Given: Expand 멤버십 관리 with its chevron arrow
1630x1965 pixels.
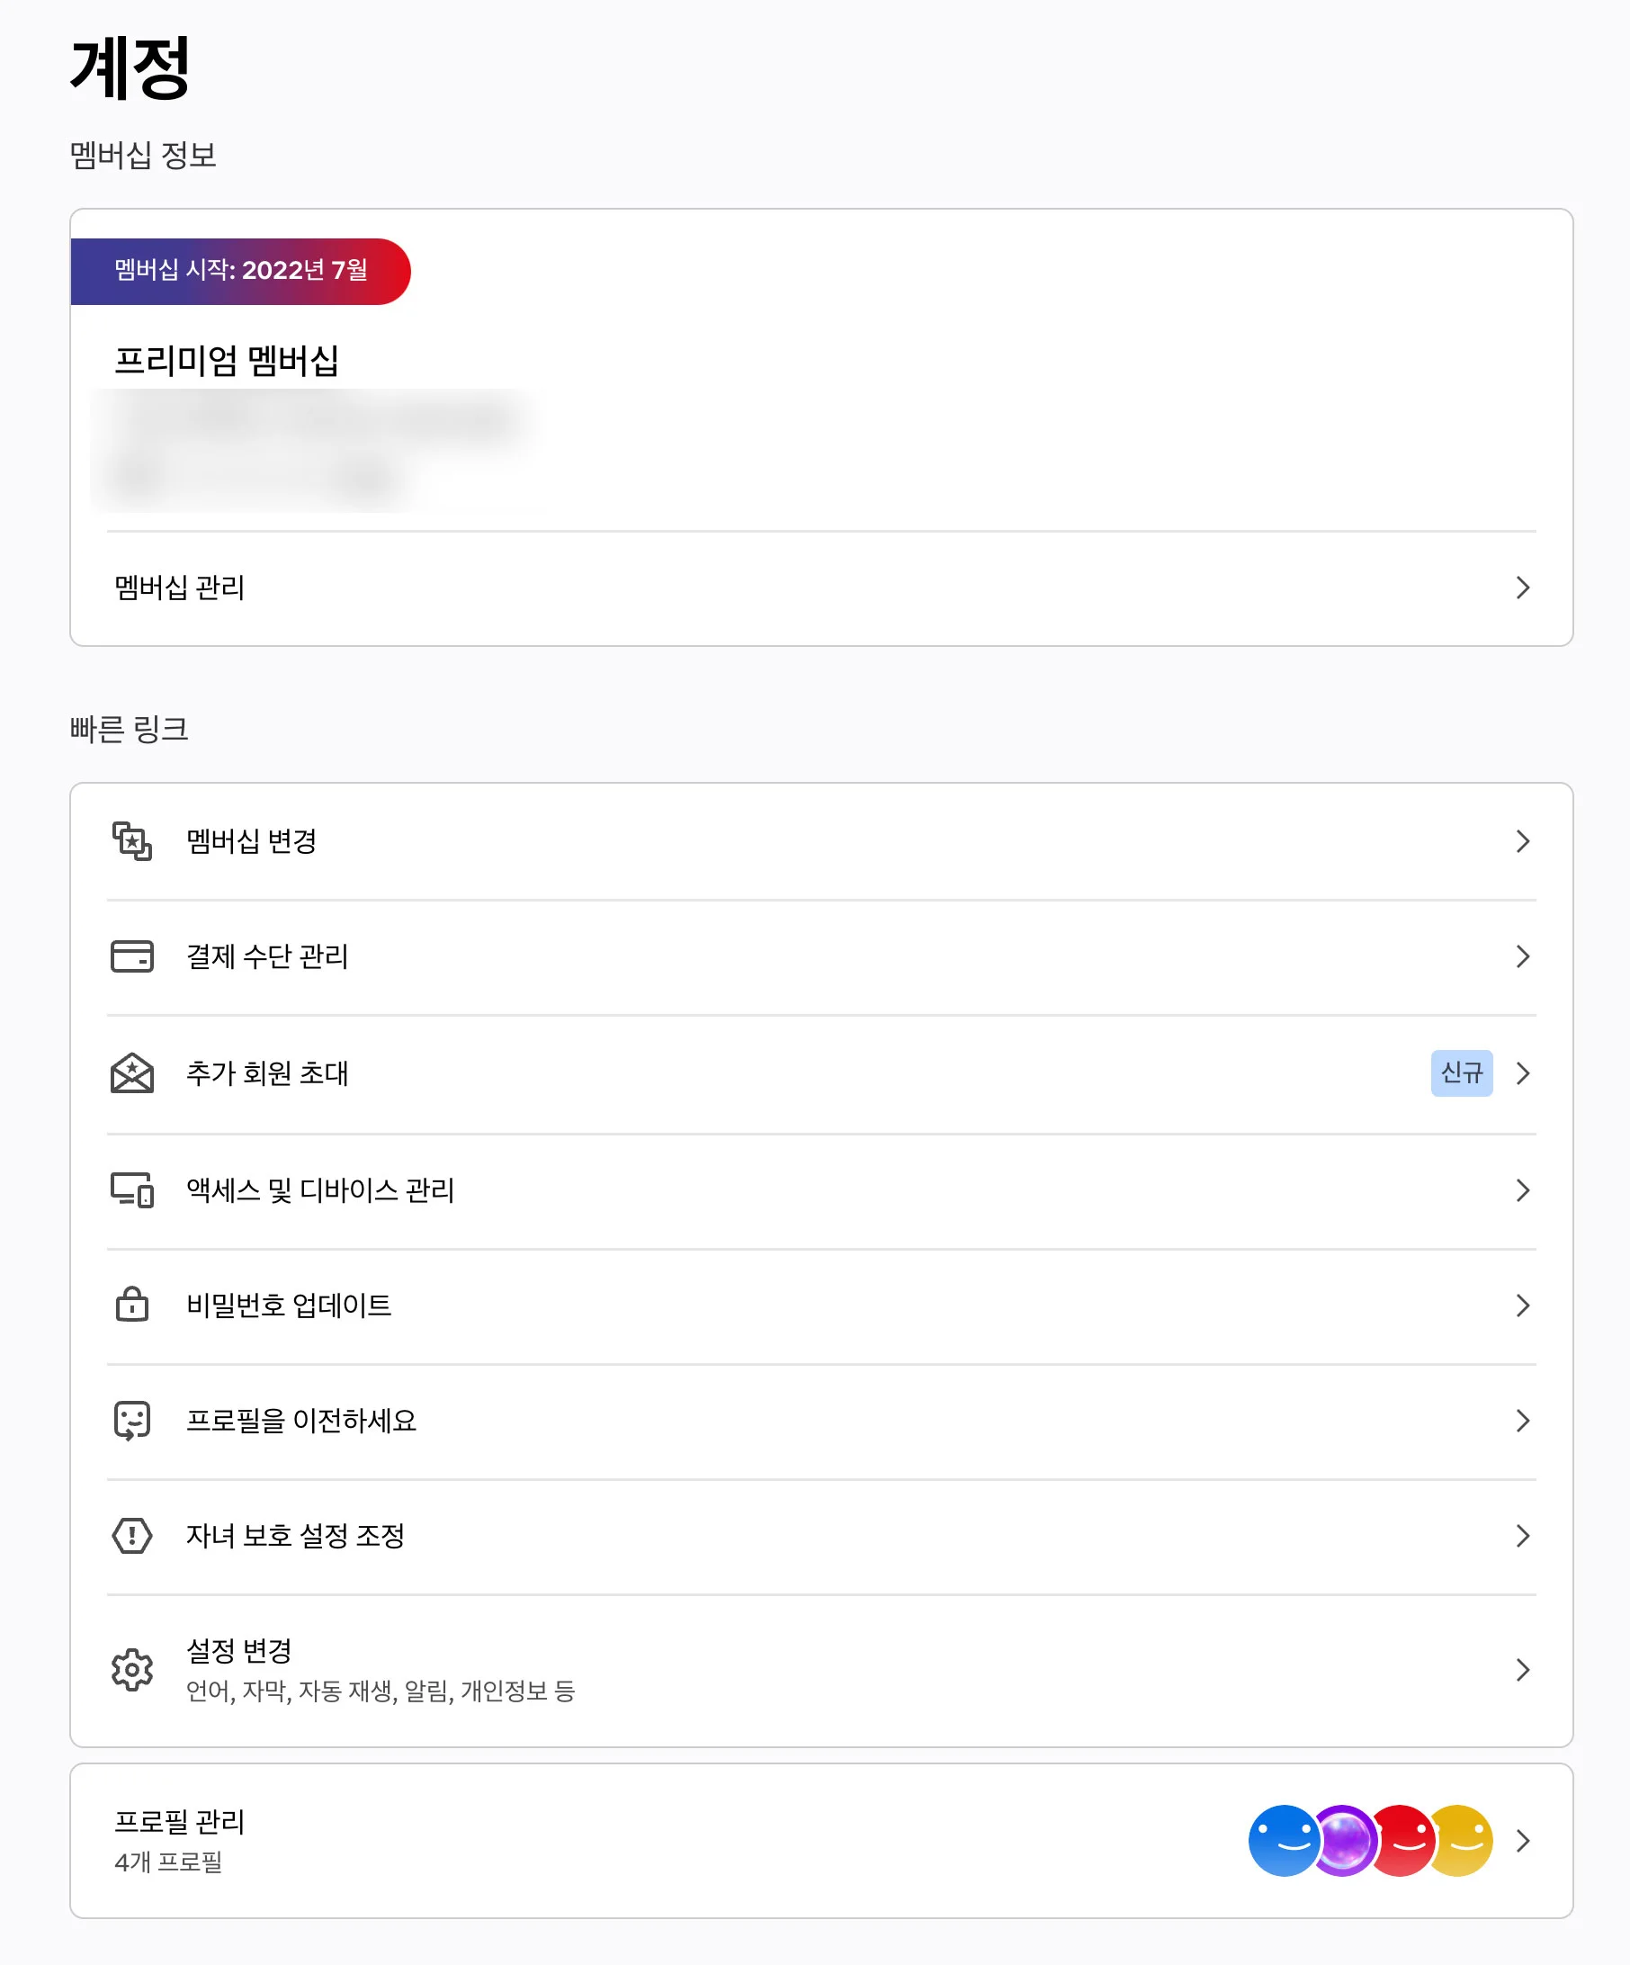Looking at the screenshot, I should pos(1522,588).
